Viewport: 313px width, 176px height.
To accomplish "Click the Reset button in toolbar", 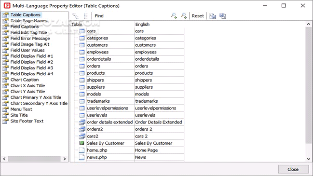I will click(198, 16).
